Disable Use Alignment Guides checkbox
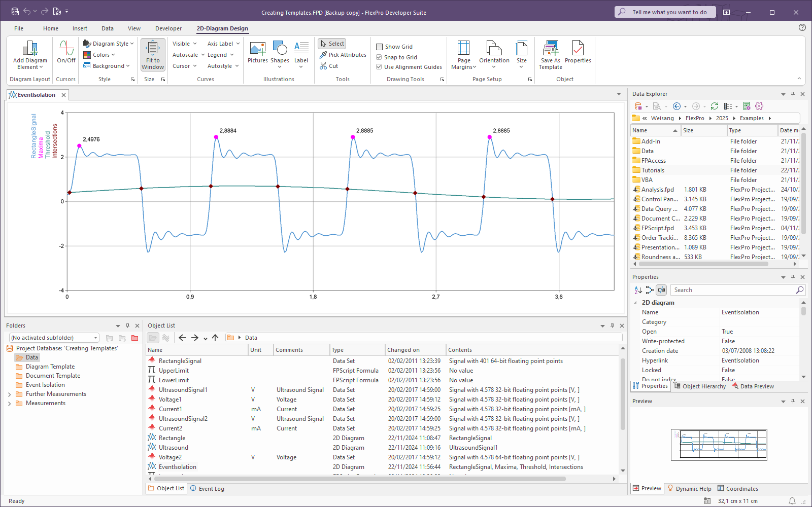812x507 pixels. (379, 67)
